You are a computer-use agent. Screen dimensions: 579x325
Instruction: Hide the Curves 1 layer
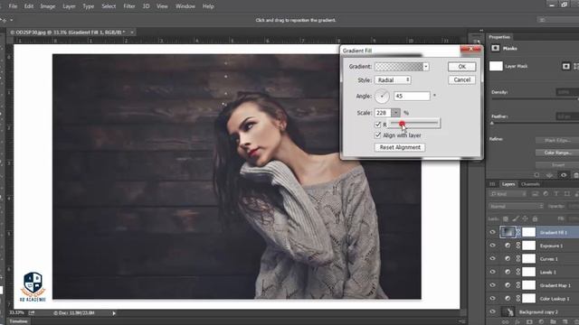pyautogui.click(x=492, y=259)
